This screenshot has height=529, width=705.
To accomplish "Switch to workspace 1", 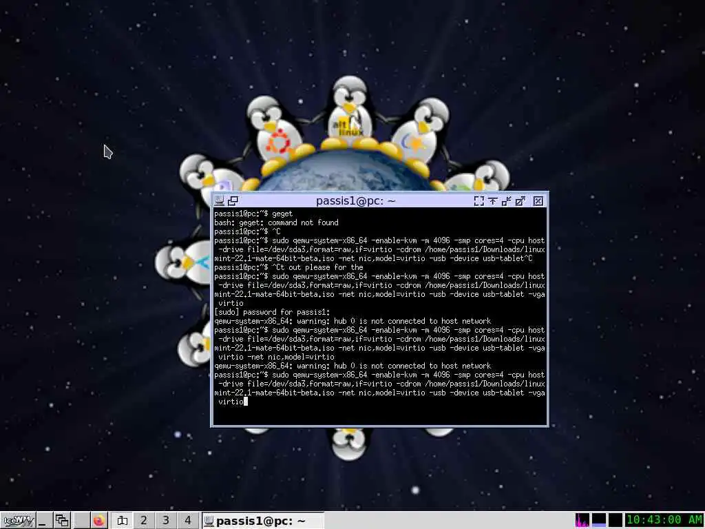I will (122, 521).
